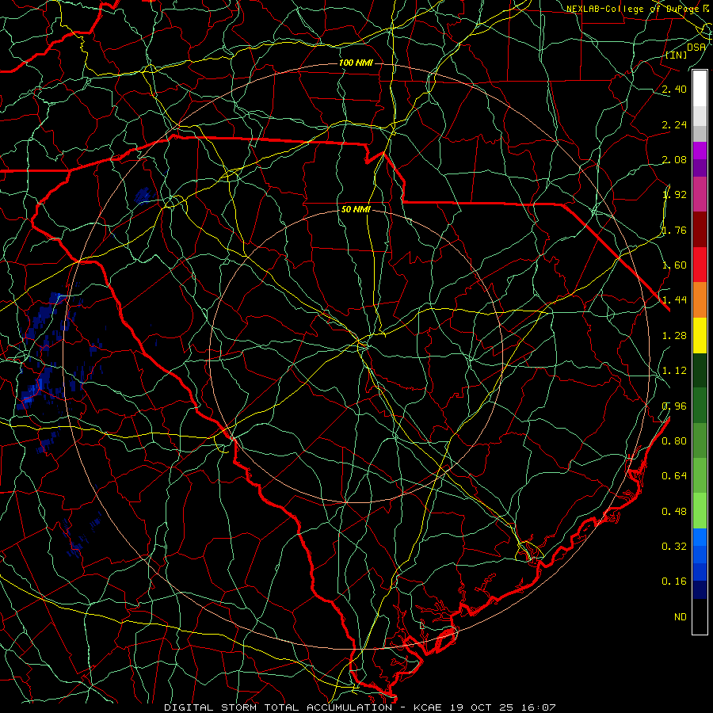The width and height of the screenshot is (713, 713).
Task: Click the navy swatch below 0.16
Action: 700,589
